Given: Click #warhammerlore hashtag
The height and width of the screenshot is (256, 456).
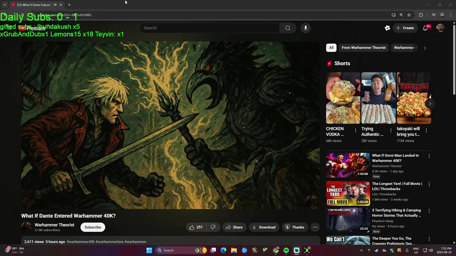Looking at the screenshot, I should point(109,242).
